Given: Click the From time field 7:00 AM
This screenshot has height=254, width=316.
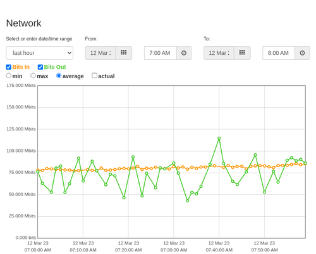Looking at the screenshot, I should point(161,53).
